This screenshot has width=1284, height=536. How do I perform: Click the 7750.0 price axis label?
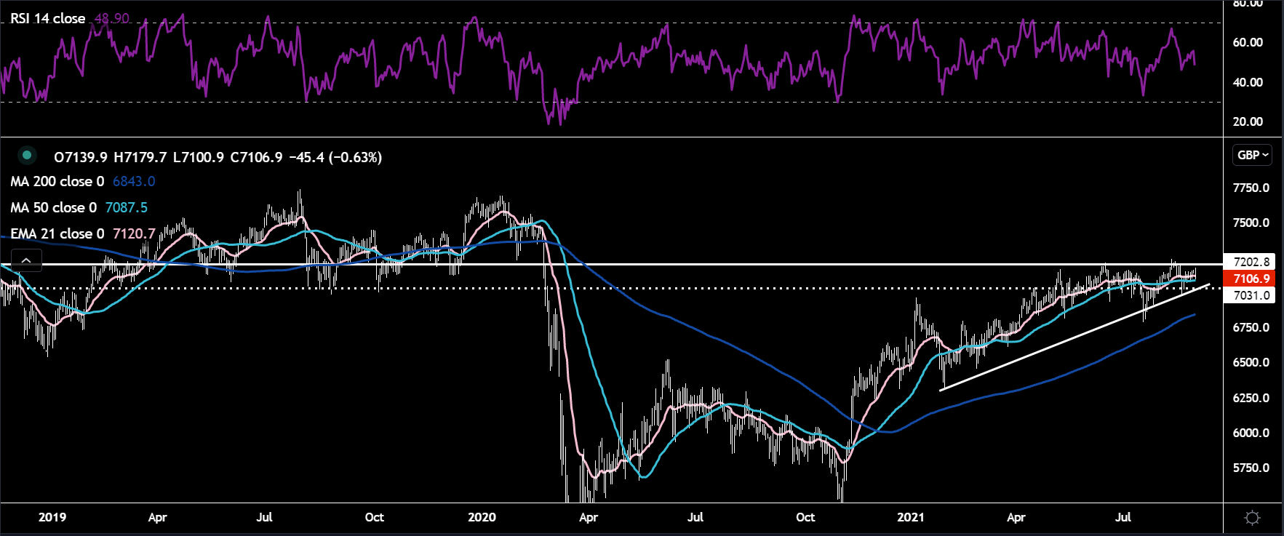1251,188
